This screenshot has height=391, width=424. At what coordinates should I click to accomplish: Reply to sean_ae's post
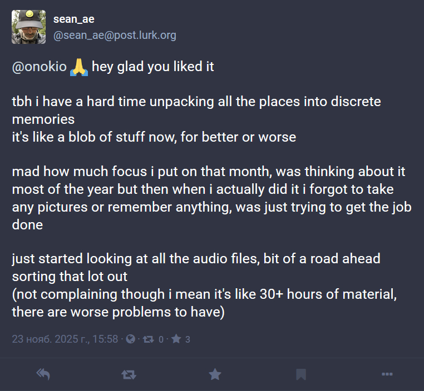click(x=43, y=375)
